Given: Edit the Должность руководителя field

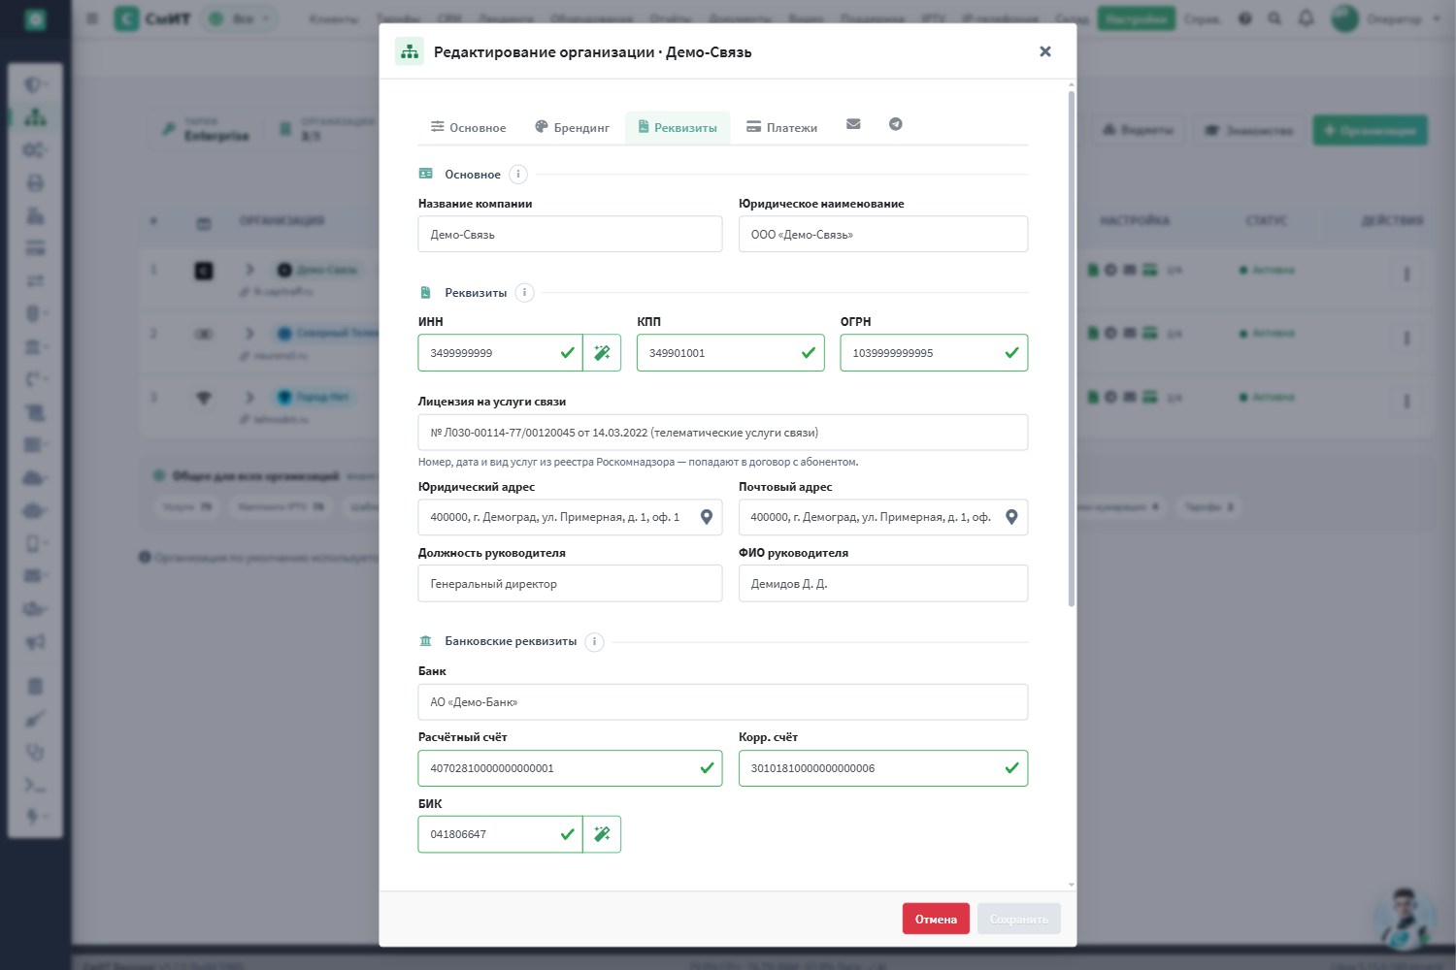Looking at the screenshot, I should pos(570,583).
